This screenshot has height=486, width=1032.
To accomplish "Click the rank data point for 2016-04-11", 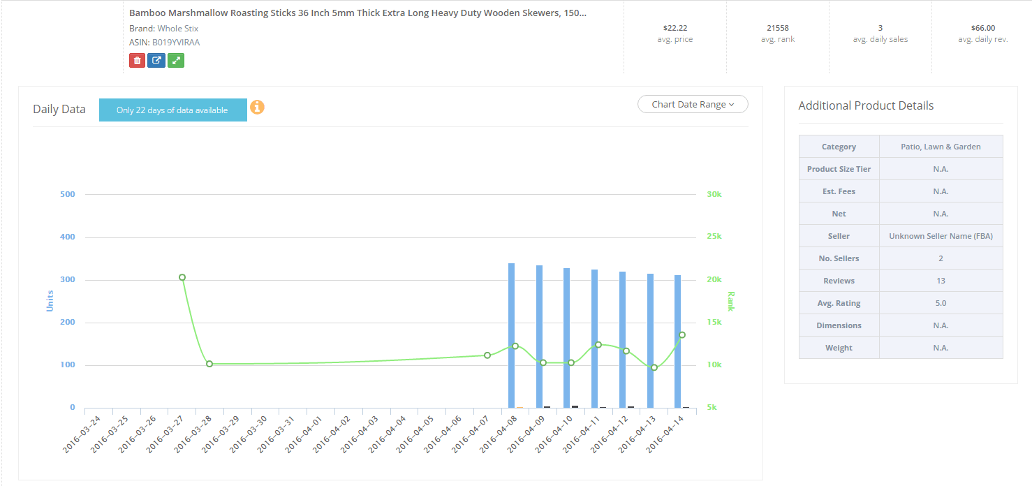I will pyautogui.click(x=598, y=344).
